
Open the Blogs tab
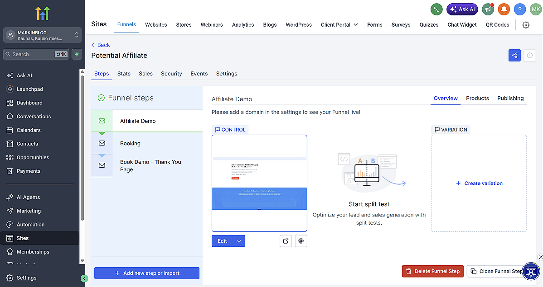coord(270,25)
